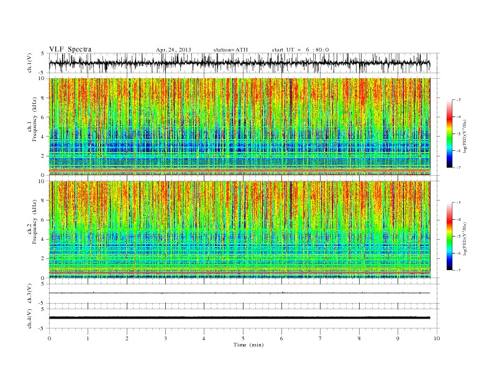Screen dimensions: 492x380
Task: Click the "VLF Spectra" plot title
Action: pos(70,49)
